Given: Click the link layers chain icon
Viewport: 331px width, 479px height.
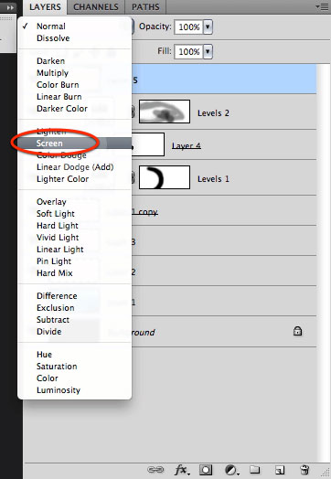Looking at the screenshot, I should pyautogui.click(x=155, y=470).
